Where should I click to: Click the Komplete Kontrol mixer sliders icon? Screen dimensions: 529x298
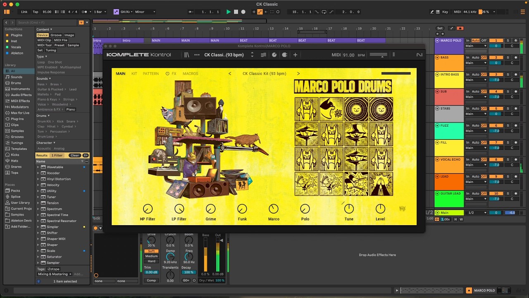point(263,55)
